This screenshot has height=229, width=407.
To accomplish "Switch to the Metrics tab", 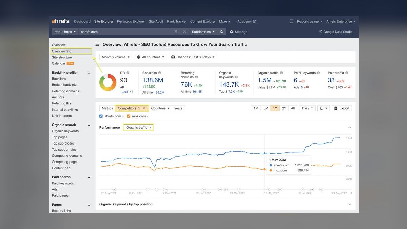I will click(x=108, y=108).
